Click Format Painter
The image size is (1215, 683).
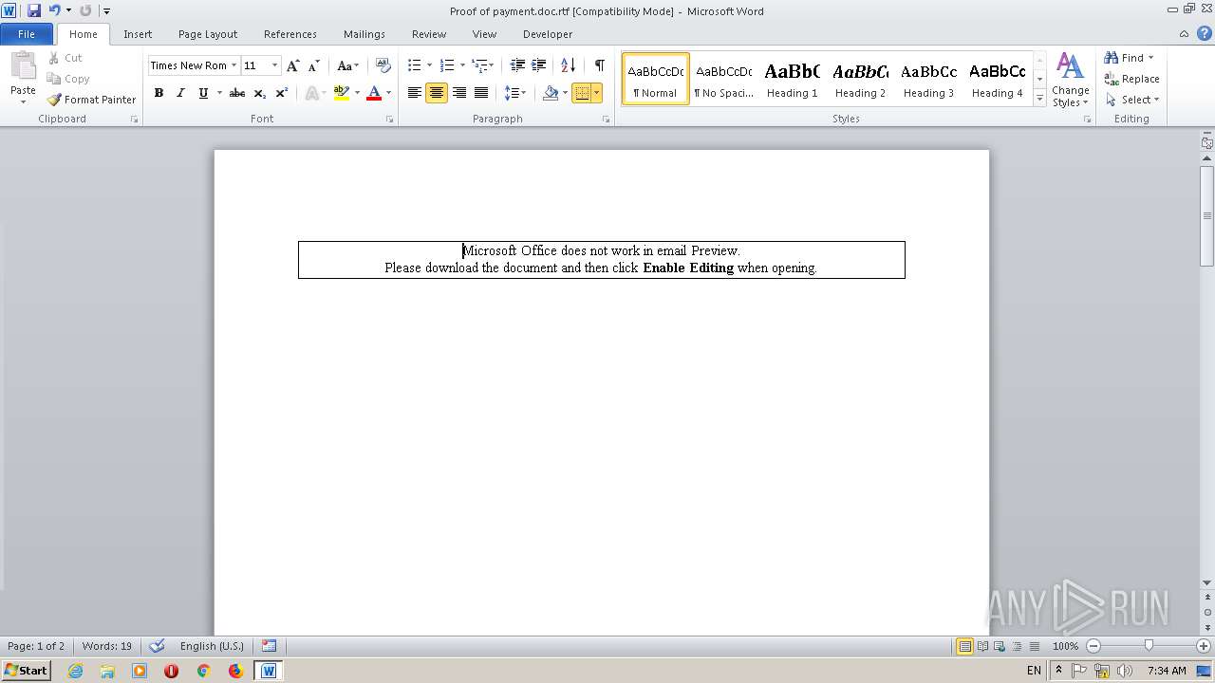pyautogui.click(x=91, y=100)
